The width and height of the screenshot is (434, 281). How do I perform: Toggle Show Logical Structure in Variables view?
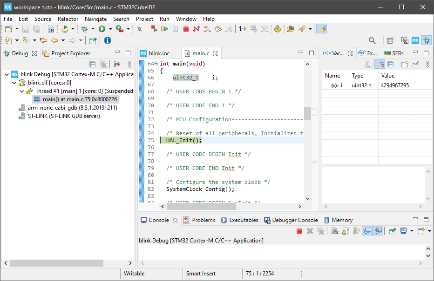(380, 64)
